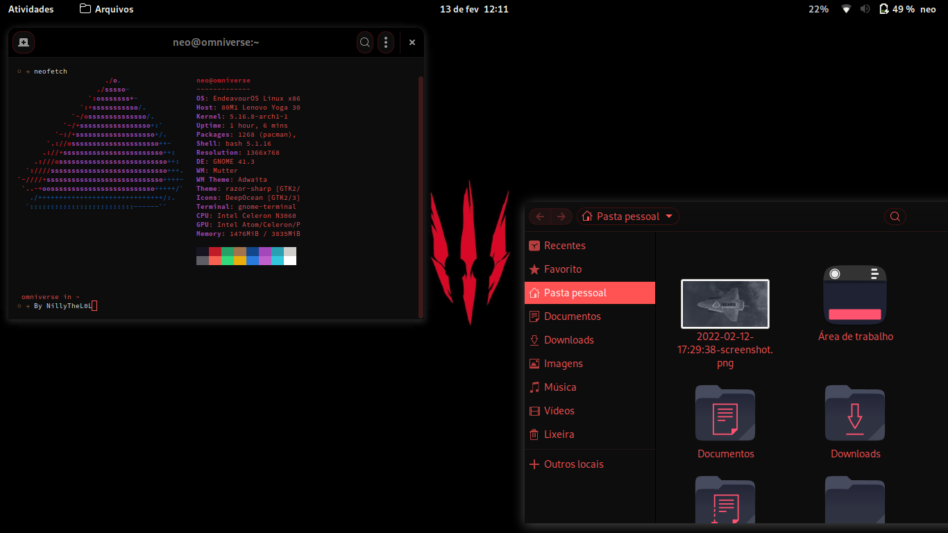The width and height of the screenshot is (948, 533).
Task: Click Atividades in the top bar
Action: click(31, 9)
